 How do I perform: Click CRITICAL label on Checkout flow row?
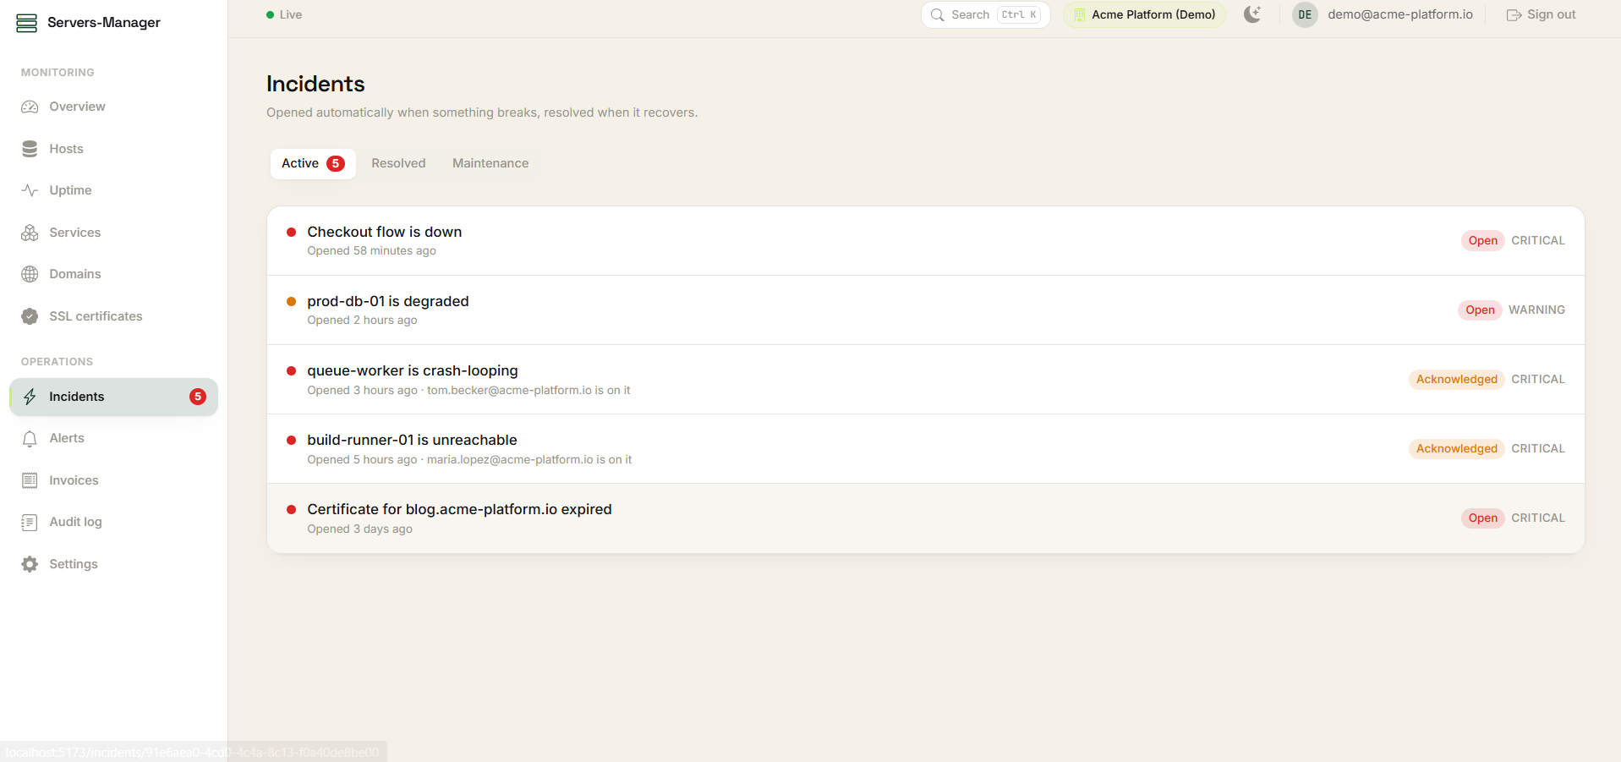tap(1538, 241)
